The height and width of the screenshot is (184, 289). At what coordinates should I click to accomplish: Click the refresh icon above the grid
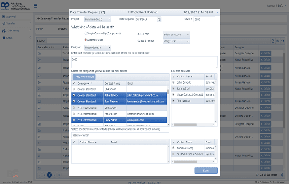282,41
